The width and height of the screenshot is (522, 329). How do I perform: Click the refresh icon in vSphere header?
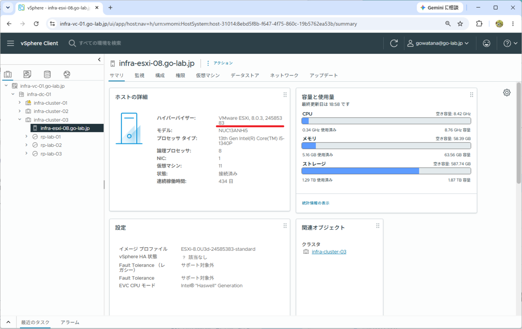(x=394, y=43)
